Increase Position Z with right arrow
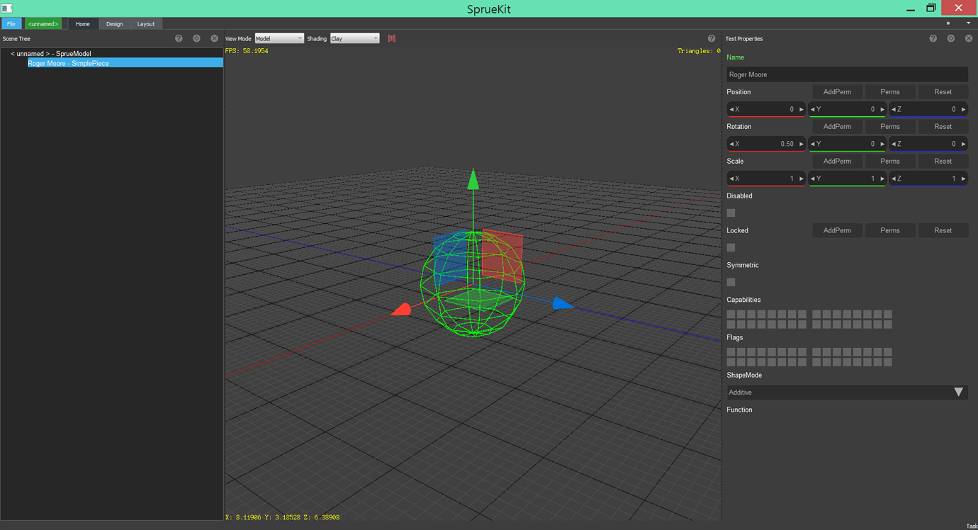The image size is (978, 530). click(963, 109)
